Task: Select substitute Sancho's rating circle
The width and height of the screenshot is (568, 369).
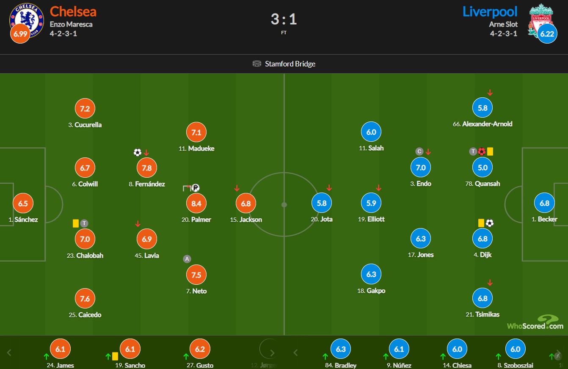Action: coord(130,349)
